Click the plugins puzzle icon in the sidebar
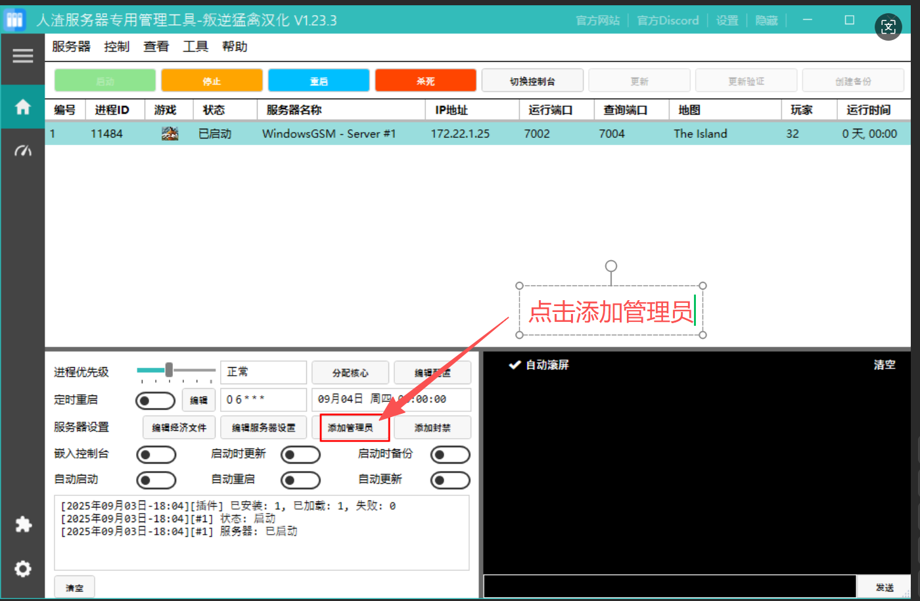Screen dimensions: 920x601 [x=22, y=525]
